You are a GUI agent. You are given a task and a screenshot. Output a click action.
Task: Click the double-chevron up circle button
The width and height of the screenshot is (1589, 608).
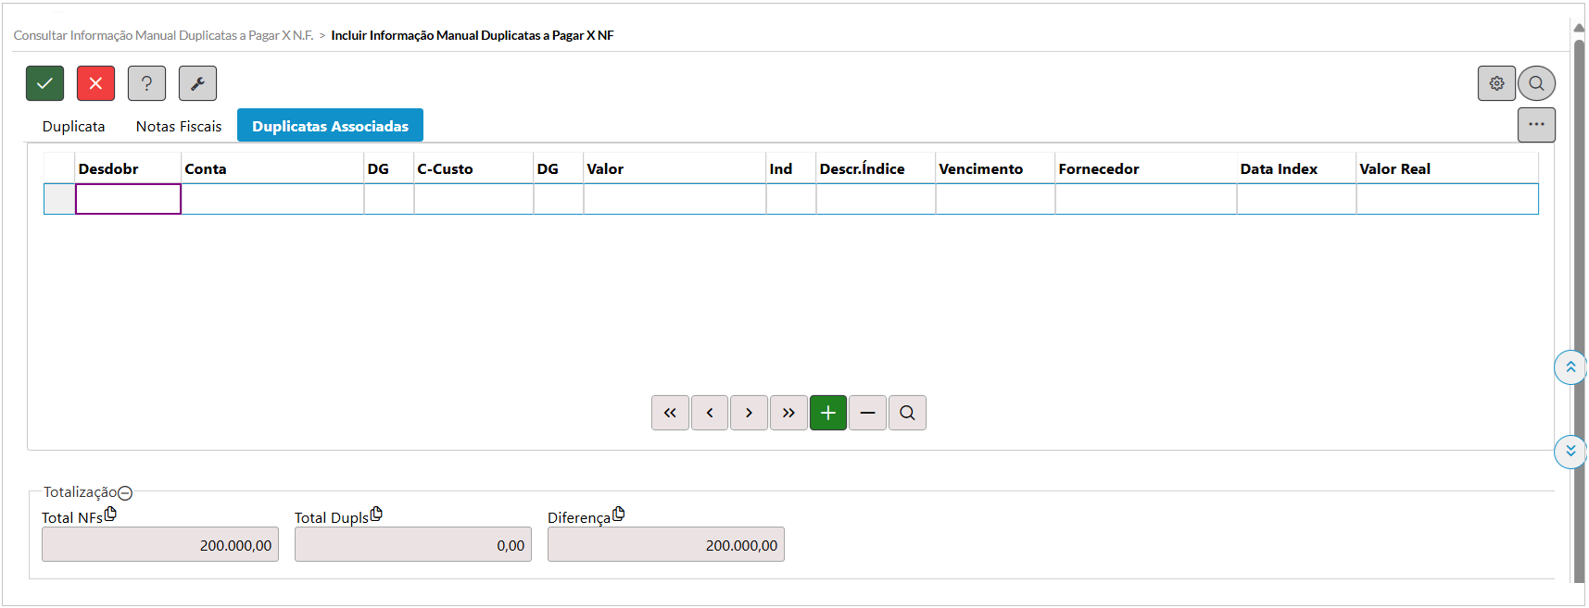tap(1570, 367)
